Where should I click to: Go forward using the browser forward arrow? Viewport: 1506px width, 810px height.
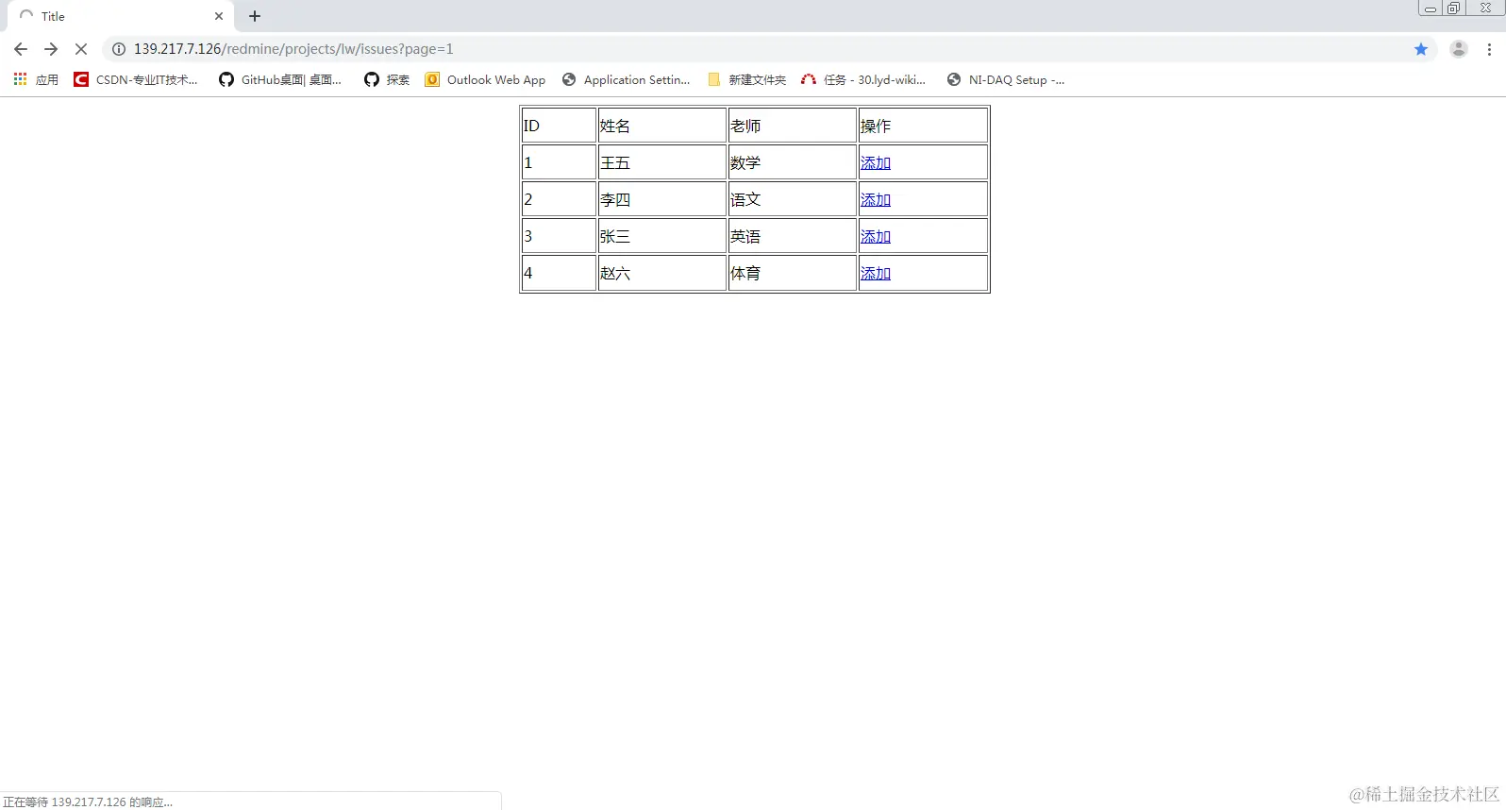click(51, 49)
